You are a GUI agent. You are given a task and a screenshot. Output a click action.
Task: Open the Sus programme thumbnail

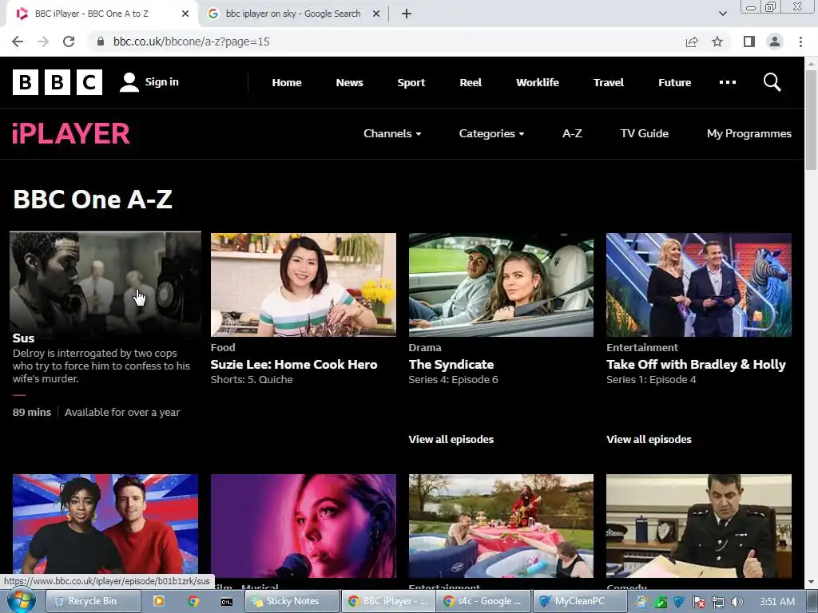pyautogui.click(x=105, y=284)
